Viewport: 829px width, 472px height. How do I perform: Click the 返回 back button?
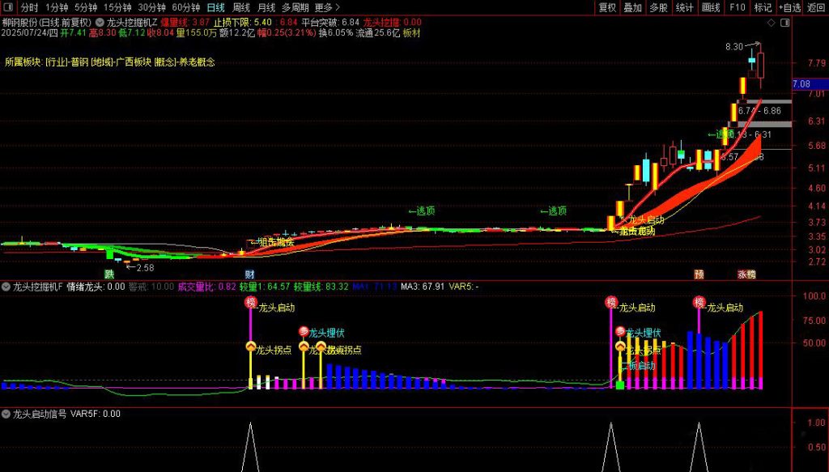pyautogui.click(x=816, y=8)
